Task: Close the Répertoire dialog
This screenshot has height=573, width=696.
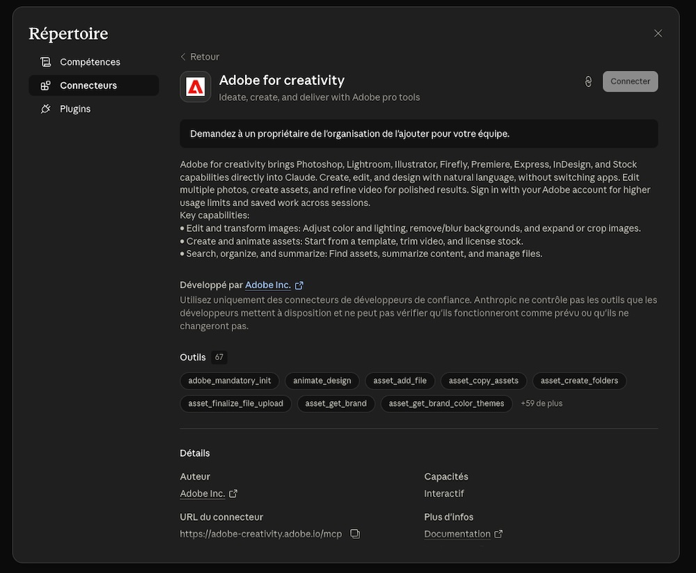Action: click(658, 33)
